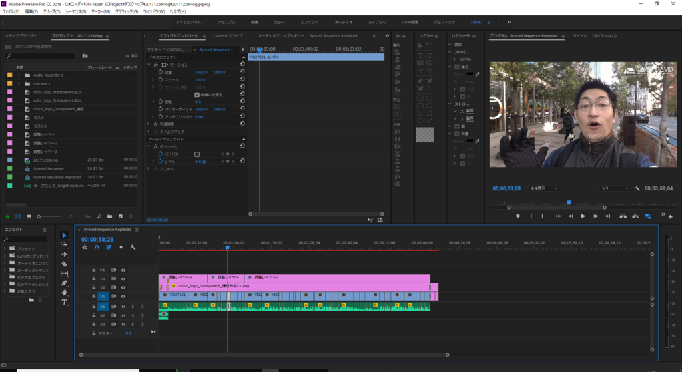Open the ウィンドウ(W) menu
682x372 pixels.
point(154,11)
